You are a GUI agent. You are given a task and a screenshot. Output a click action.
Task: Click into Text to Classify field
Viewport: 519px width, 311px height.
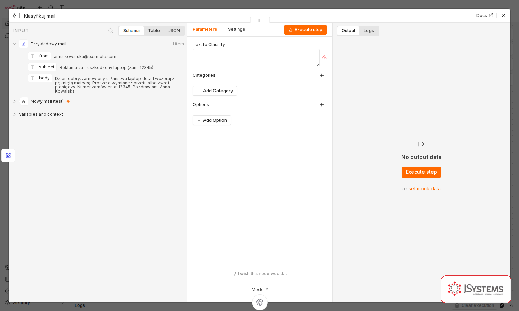tap(256, 58)
